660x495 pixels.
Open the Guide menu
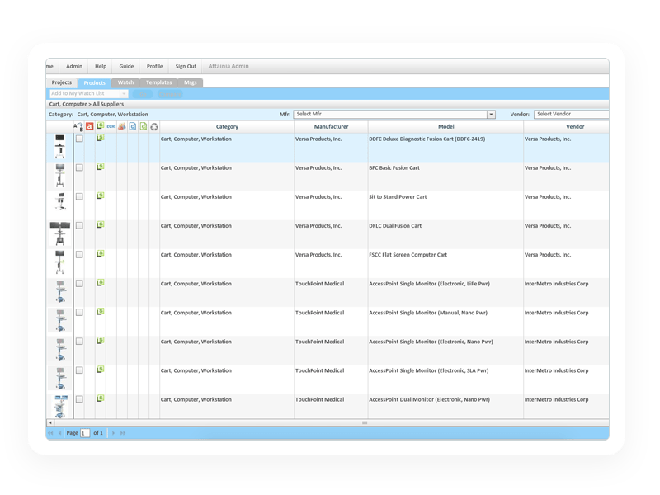[x=126, y=67]
